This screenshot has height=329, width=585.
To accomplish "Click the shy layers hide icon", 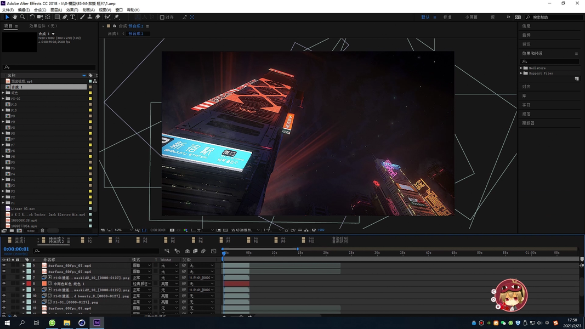I will pyautogui.click(x=188, y=251).
